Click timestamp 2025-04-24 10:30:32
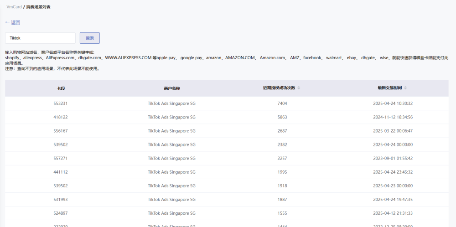This screenshot has height=227, width=456. (x=393, y=103)
